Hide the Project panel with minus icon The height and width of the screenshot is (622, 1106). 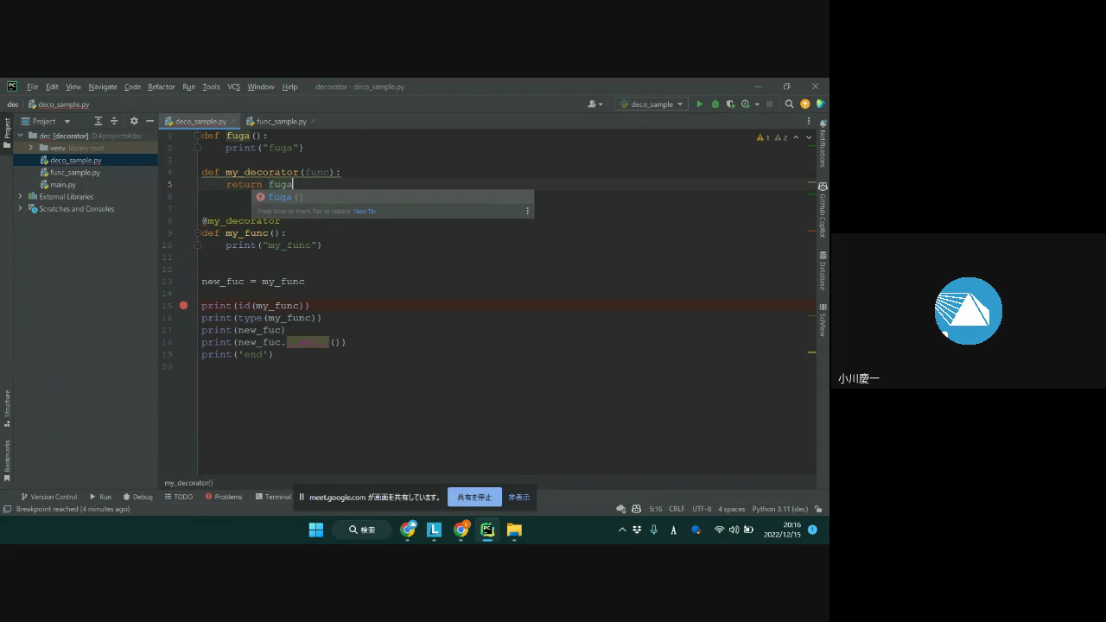(149, 122)
